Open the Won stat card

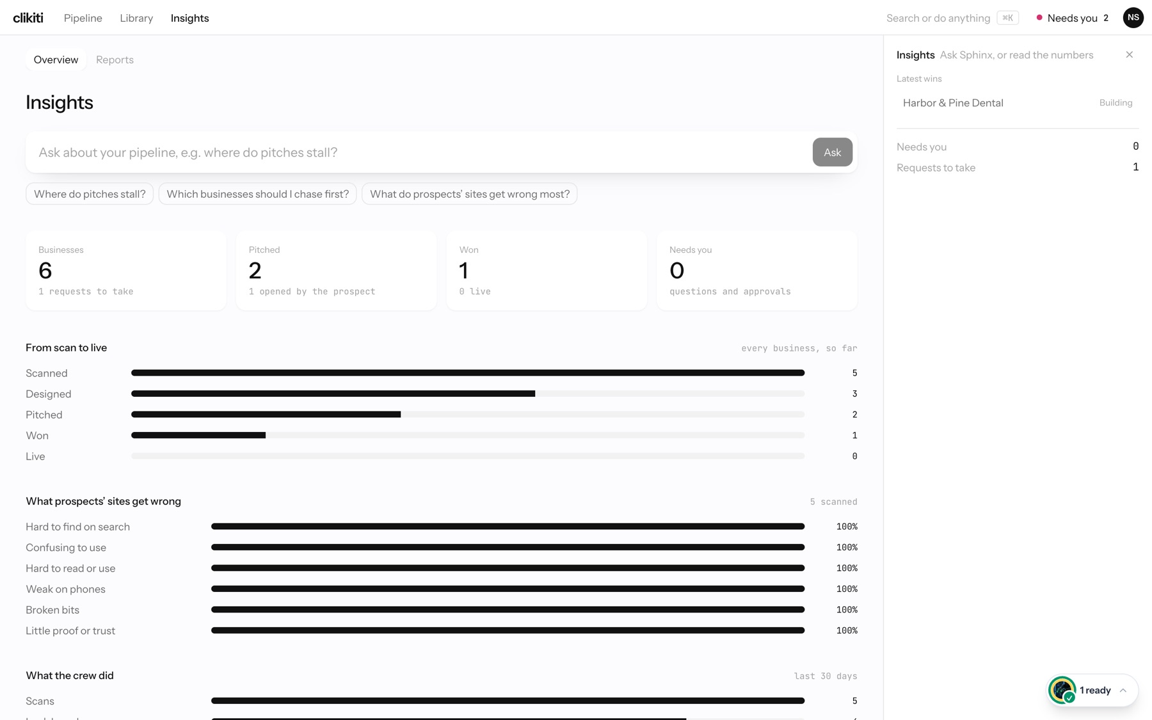click(x=547, y=271)
